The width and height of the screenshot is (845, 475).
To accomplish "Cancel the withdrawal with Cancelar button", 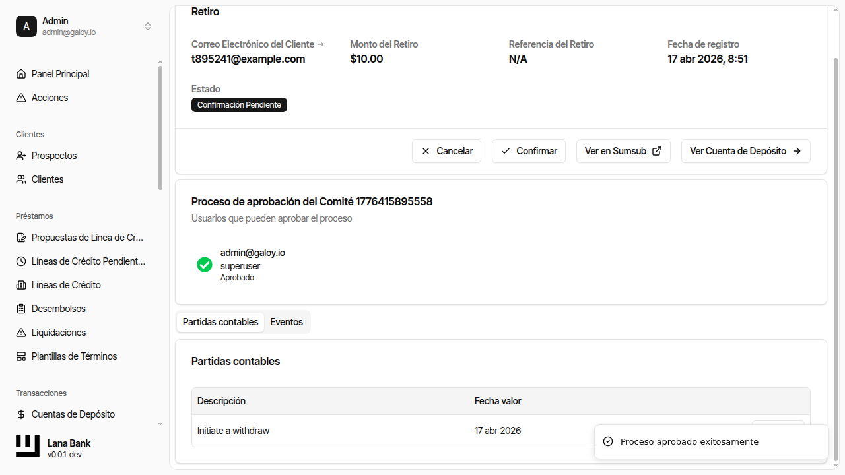I will click(x=447, y=151).
